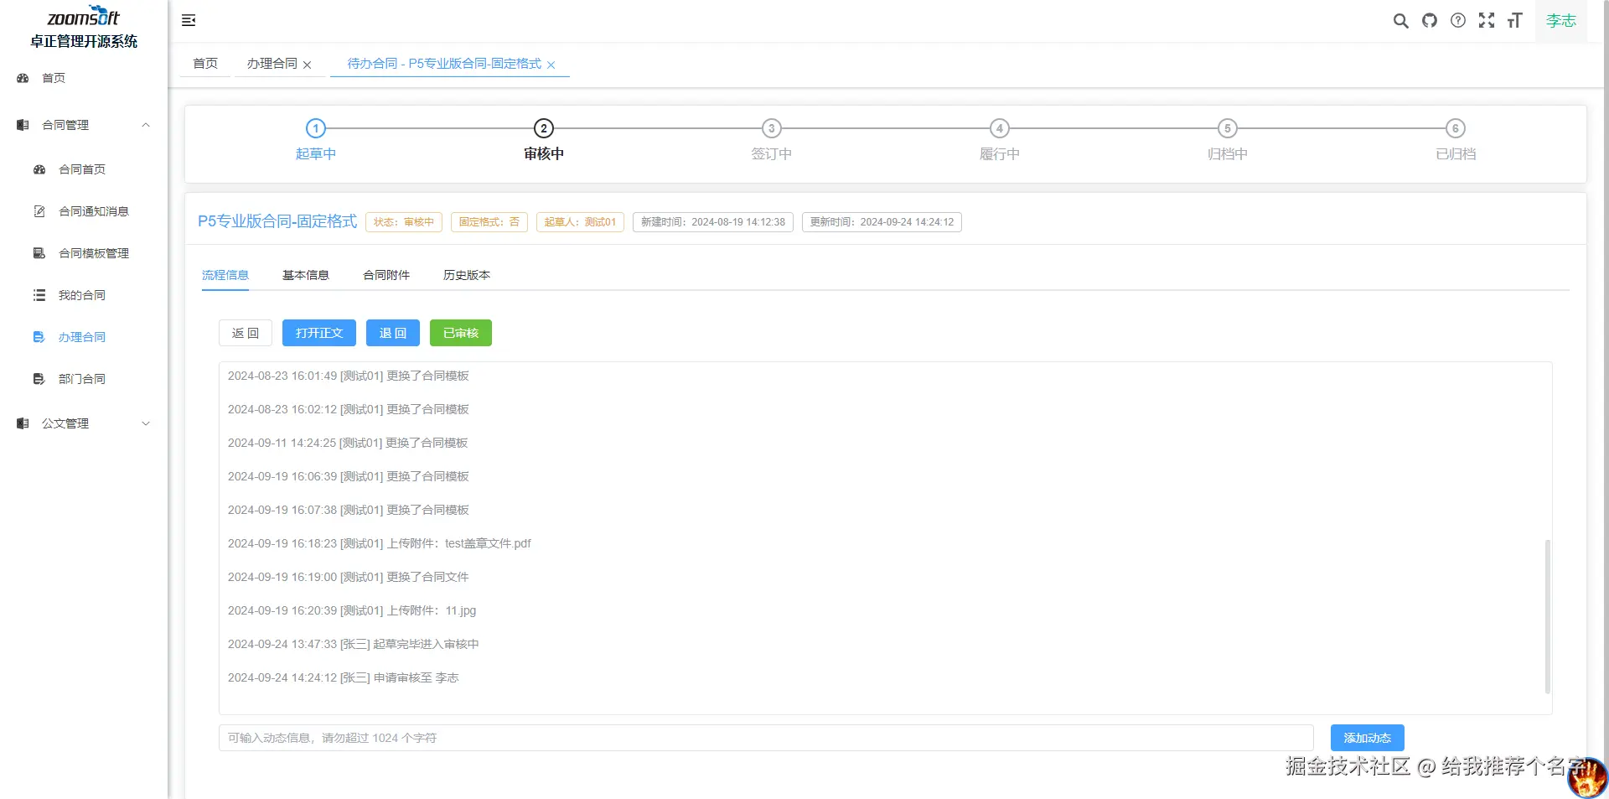The image size is (1609, 799).
Task: Click the 合同管理 book icon
Action: point(23,125)
